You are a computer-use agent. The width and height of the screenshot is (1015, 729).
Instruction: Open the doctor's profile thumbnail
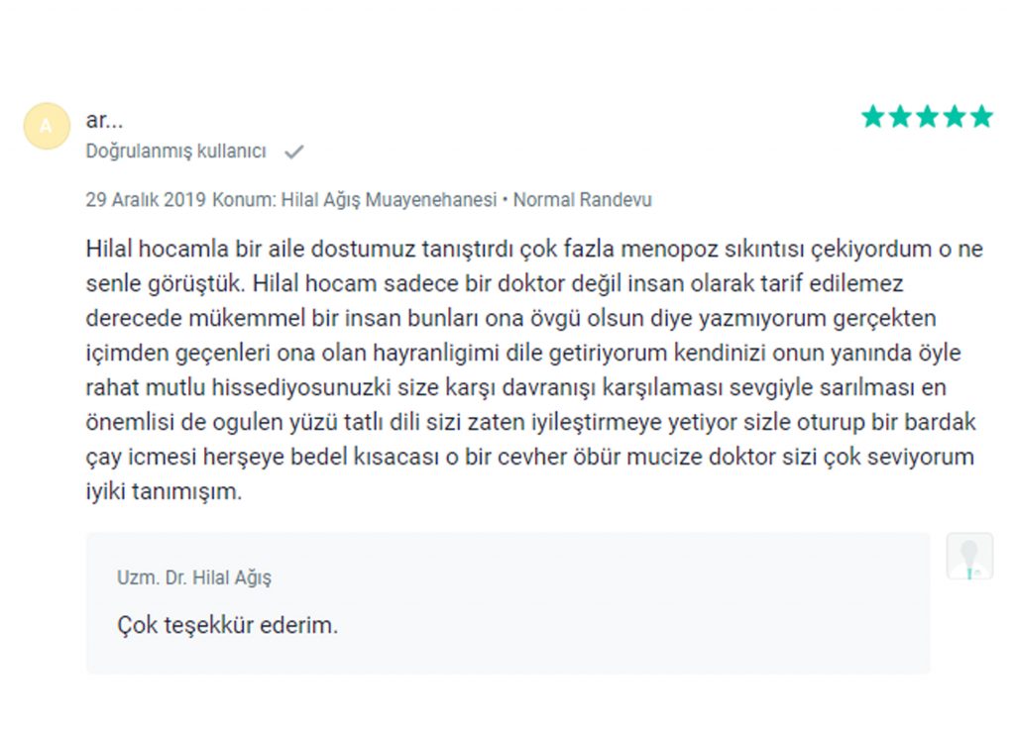click(x=969, y=557)
